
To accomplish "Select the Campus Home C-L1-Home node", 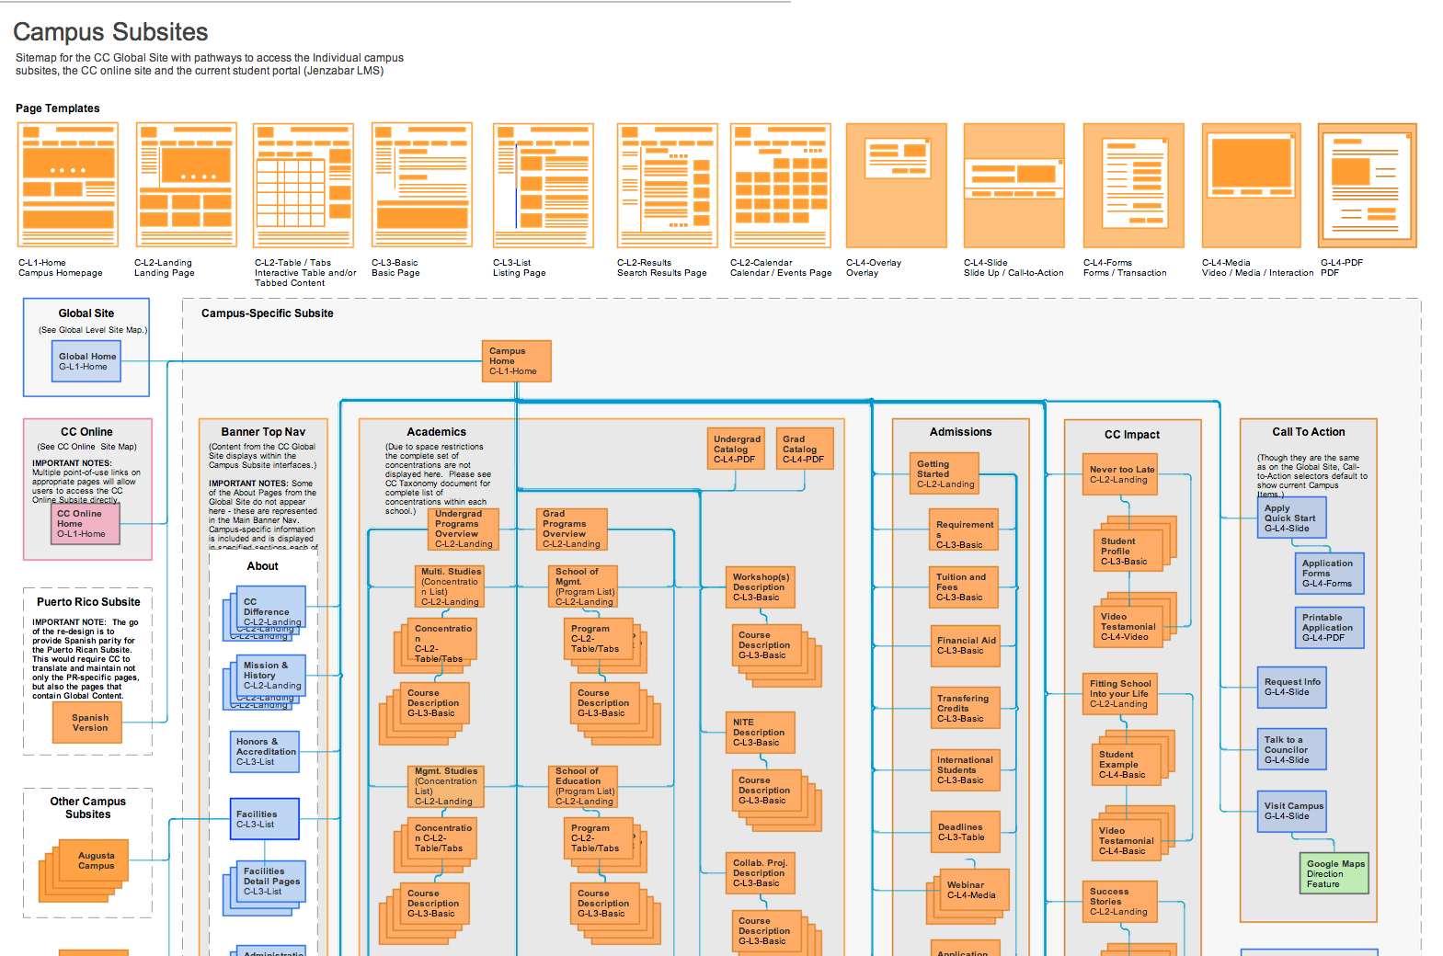I will (x=517, y=361).
